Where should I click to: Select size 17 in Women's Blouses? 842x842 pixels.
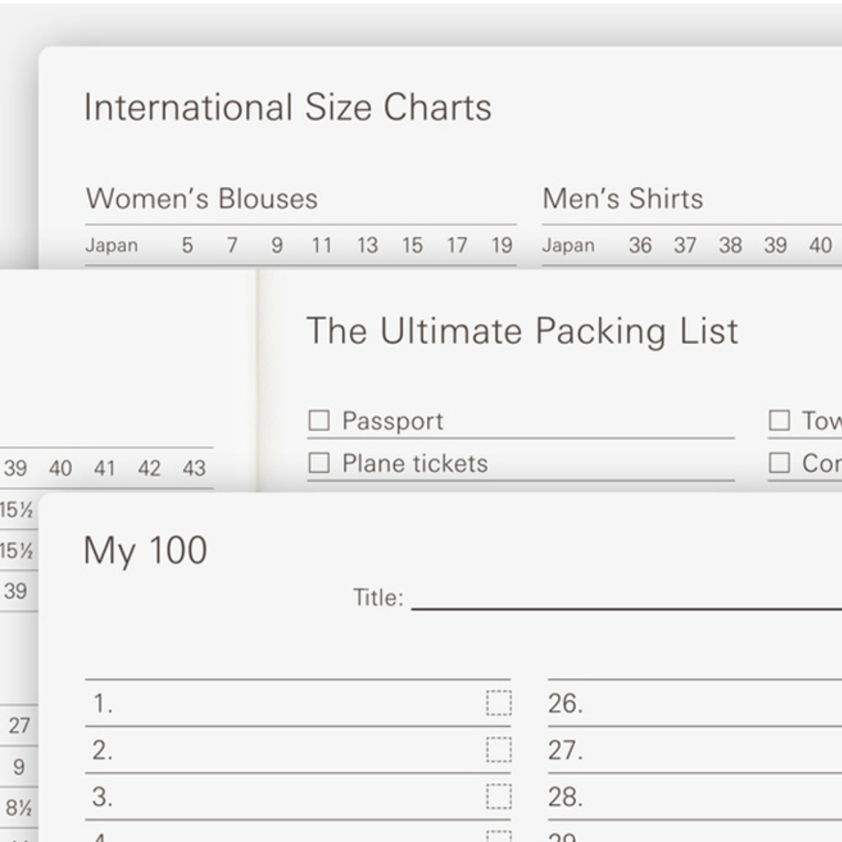point(457,246)
